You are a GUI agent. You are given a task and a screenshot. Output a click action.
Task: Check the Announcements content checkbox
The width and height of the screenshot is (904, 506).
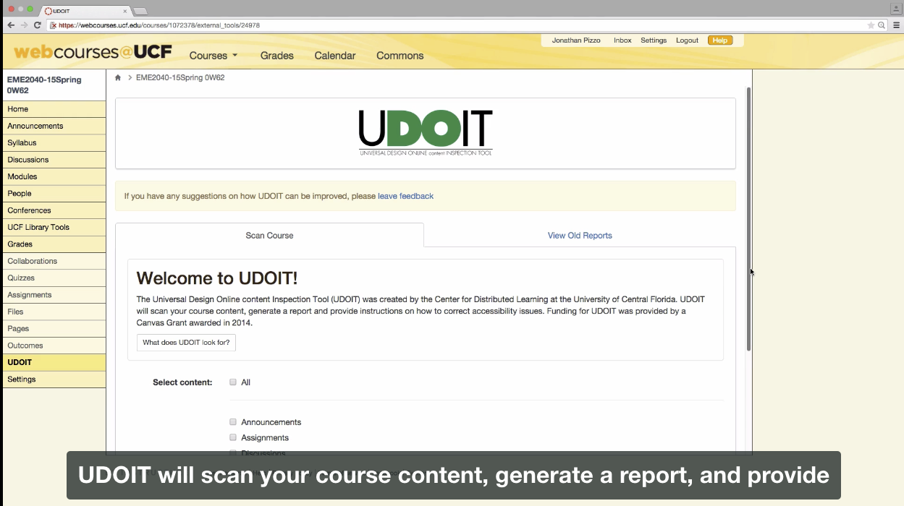pos(233,421)
